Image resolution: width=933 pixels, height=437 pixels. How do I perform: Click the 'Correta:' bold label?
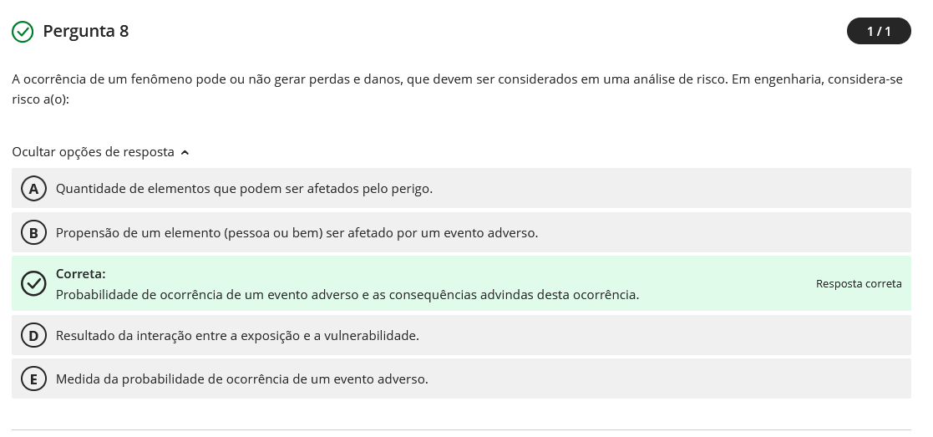pyautogui.click(x=80, y=274)
